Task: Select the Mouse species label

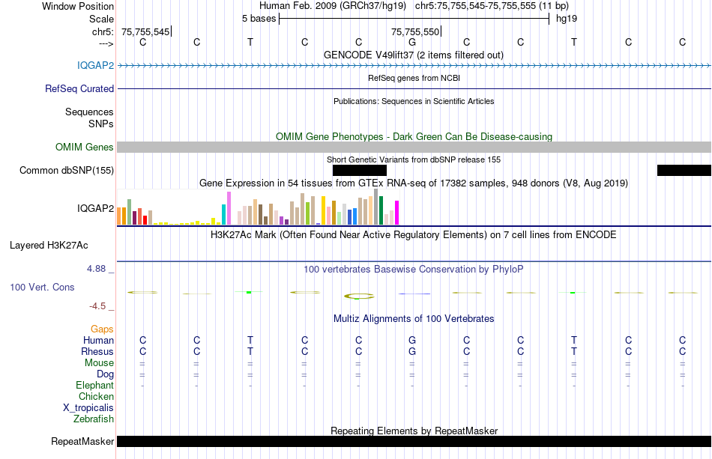Action: click(99, 363)
